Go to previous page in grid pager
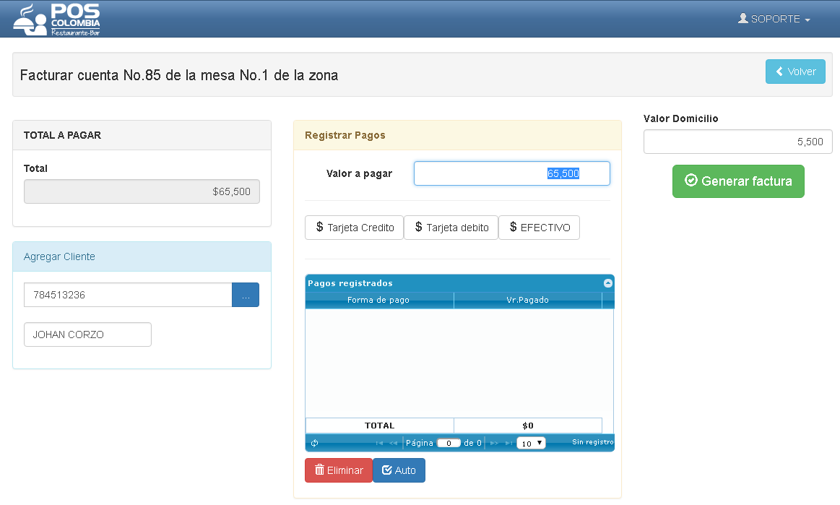The height and width of the screenshot is (505, 840). click(393, 443)
